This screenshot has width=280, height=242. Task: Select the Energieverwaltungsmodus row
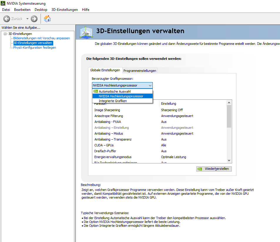159,157
